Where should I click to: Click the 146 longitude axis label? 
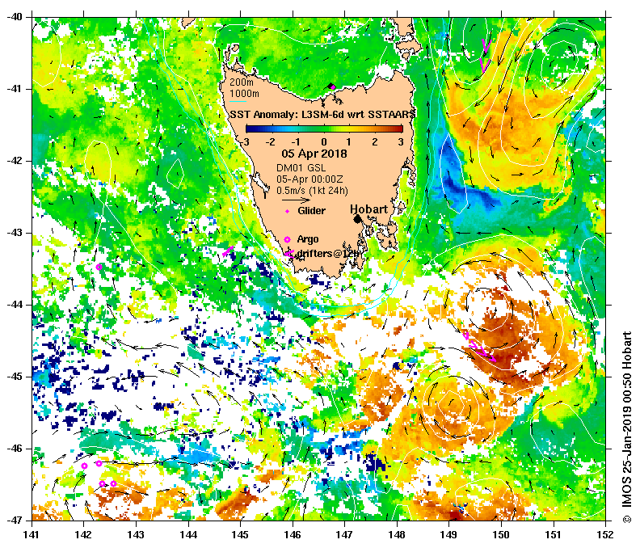pos(293,534)
